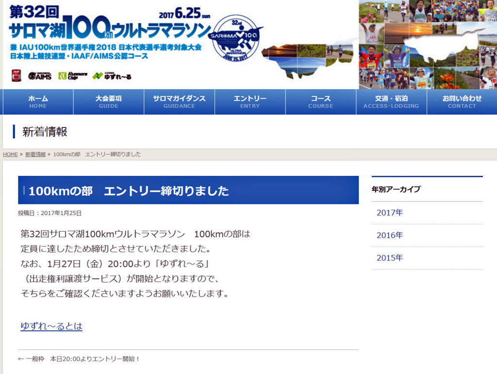The height and width of the screenshot is (374, 497).
Task: Click the first line 第32回サロマ湖100kmウルトラマラソン 100kmの部は
Action: coord(135,234)
